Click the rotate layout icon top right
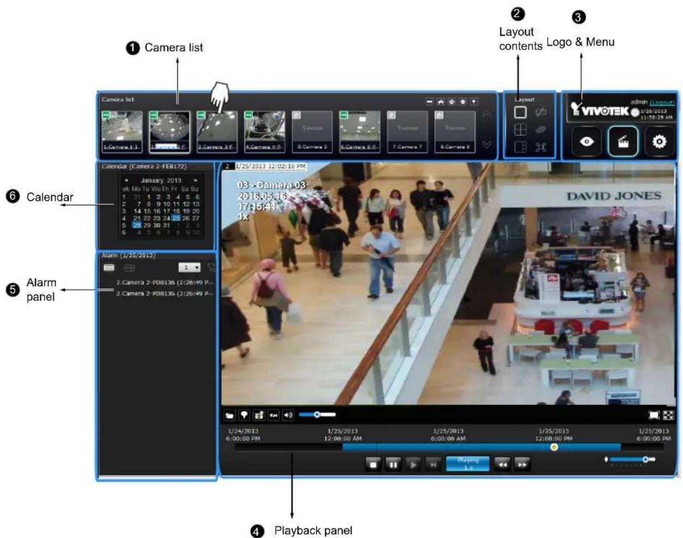 point(541,112)
